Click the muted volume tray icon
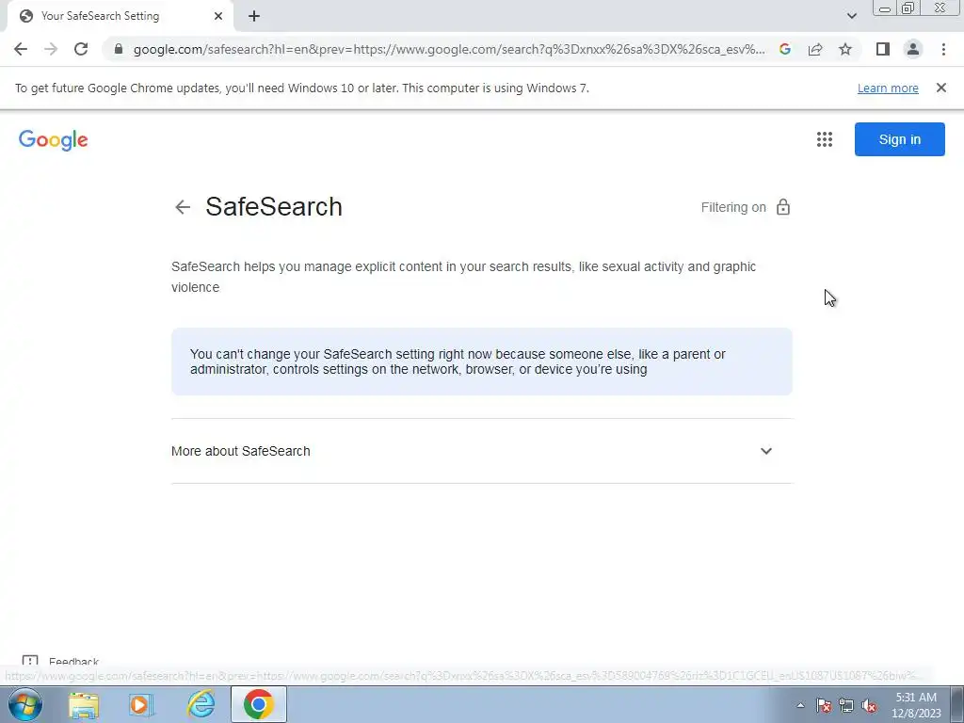 click(869, 705)
